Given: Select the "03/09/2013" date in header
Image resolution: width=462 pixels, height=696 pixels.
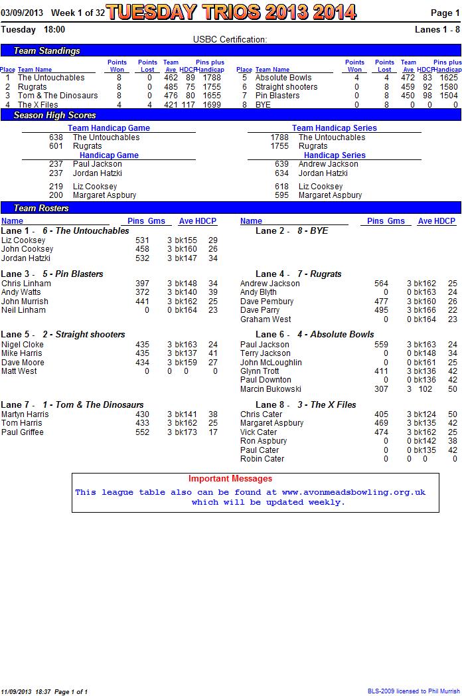Looking at the screenshot, I should point(22,13).
